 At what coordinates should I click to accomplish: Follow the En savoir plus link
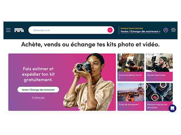tap(38, 97)
